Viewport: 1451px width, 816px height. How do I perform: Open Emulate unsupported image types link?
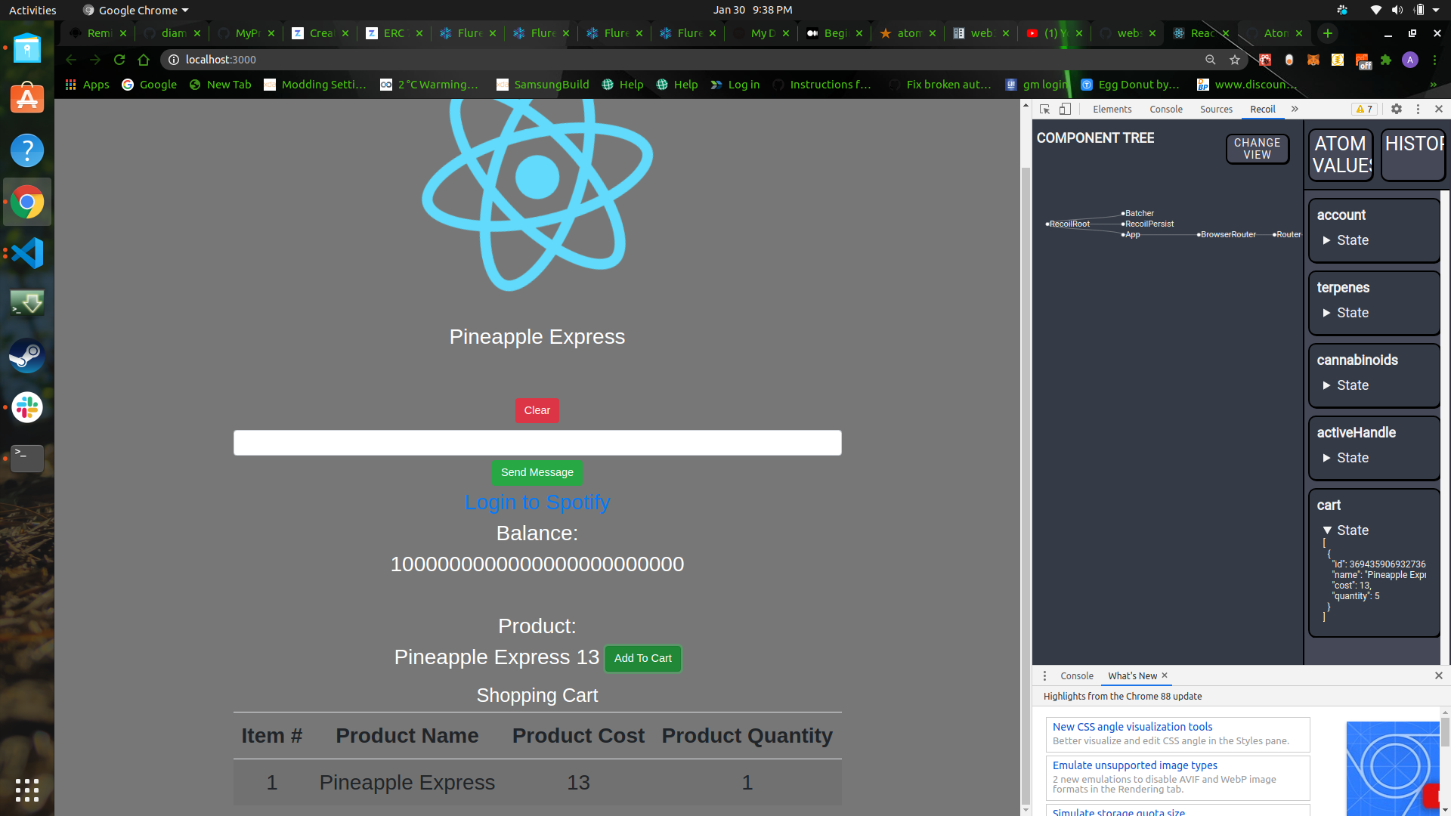[x=1134, y=765]
